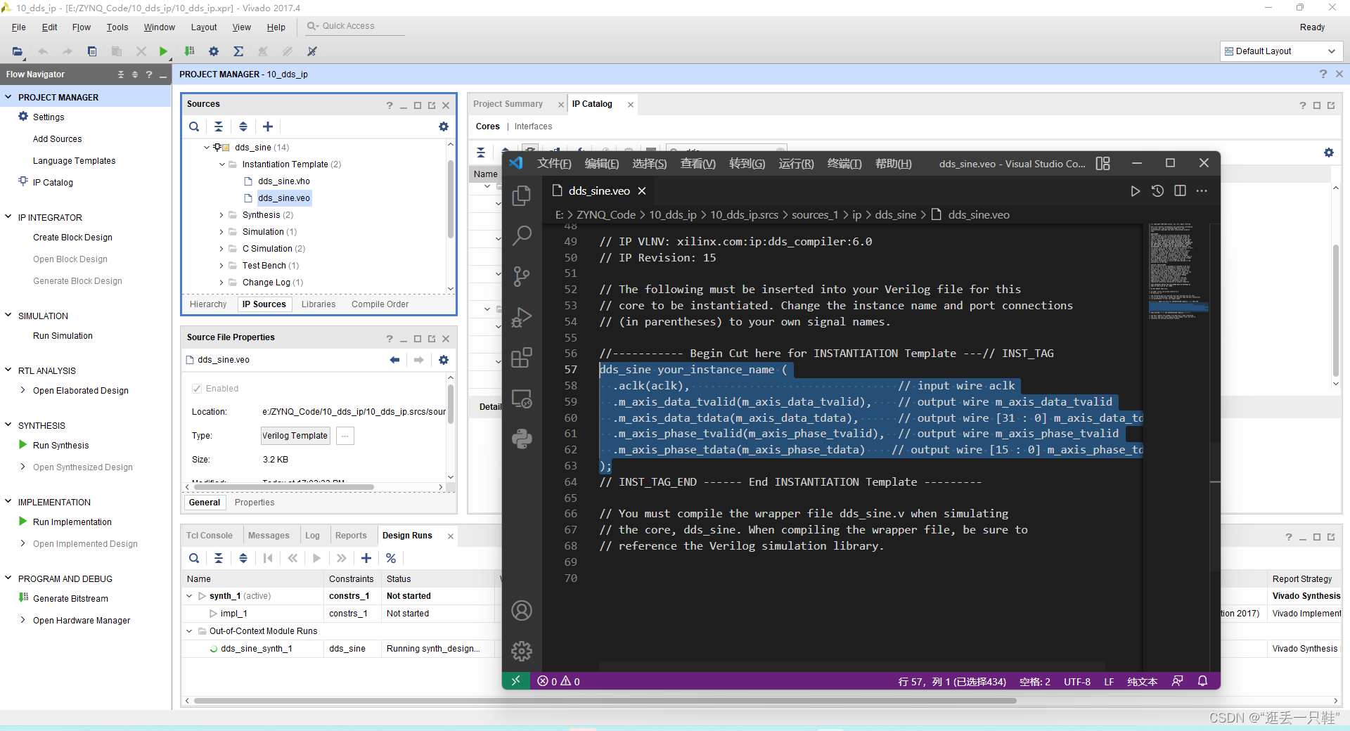This screenshot has height=731, width=1350.
Task: Collapse synth_1 run row
Action: (x=189, y=596)
